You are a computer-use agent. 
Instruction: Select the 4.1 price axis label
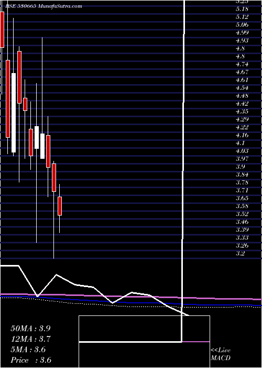point(240,143)
